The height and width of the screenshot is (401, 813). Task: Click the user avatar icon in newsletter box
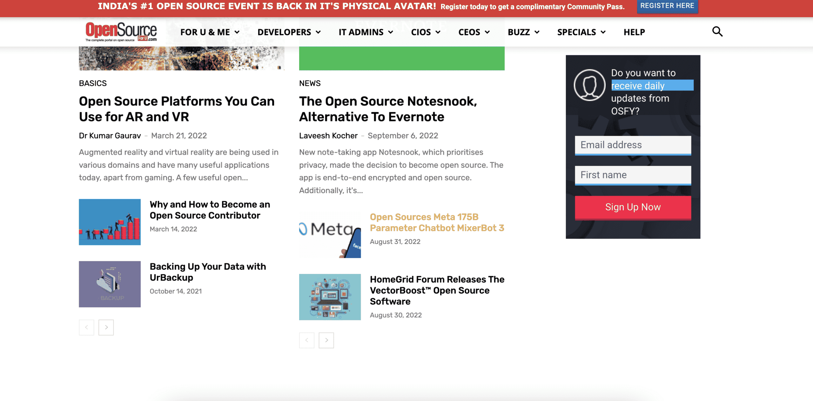589,85
